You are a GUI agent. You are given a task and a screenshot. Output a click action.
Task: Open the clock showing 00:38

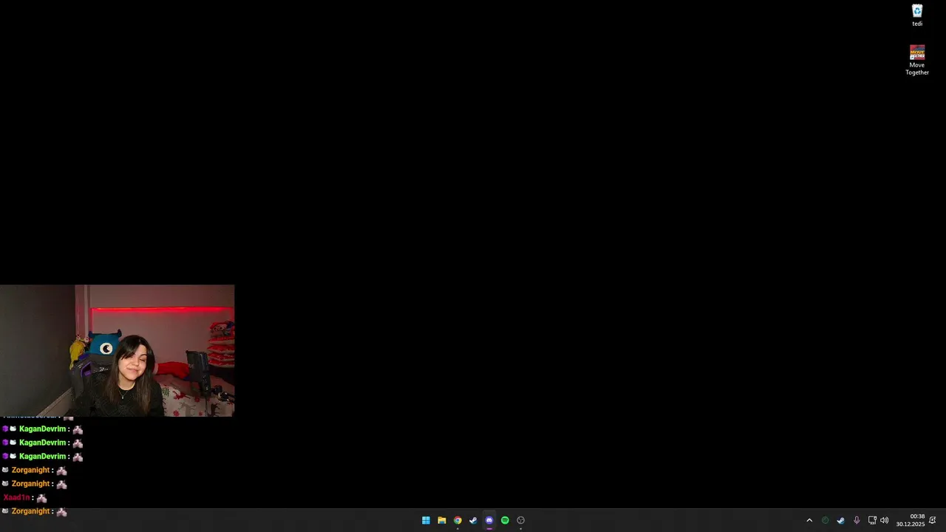click(x=911, y=520)
